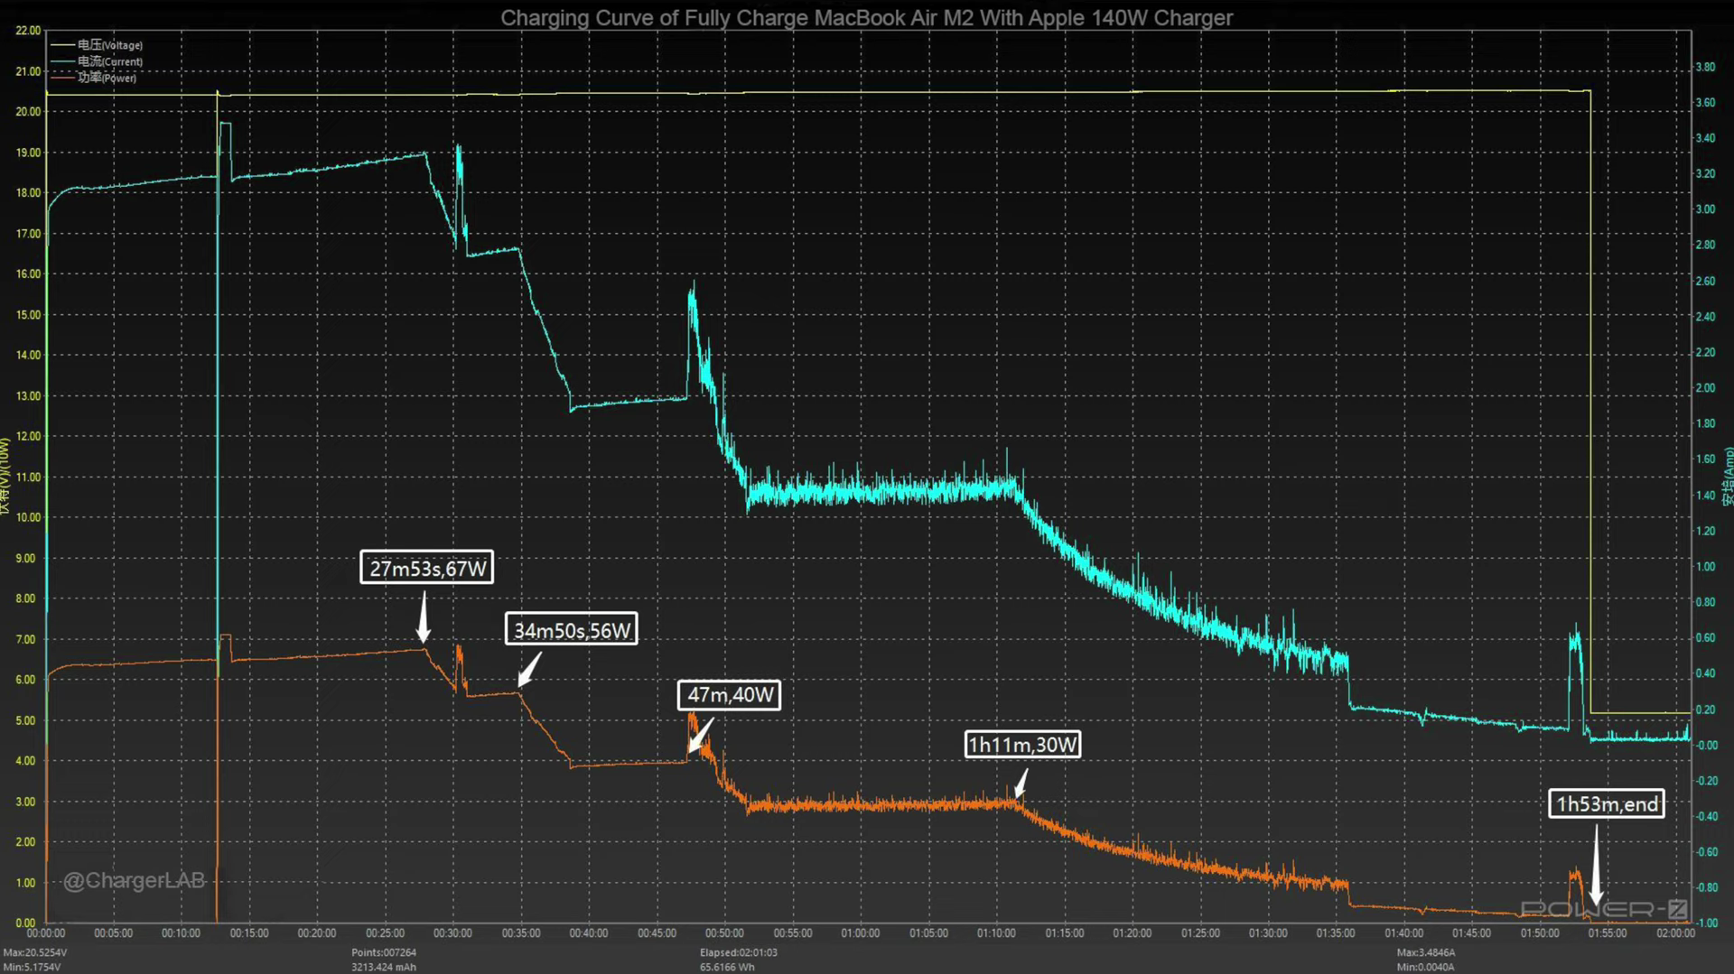Image resolution: width=1734 pixels, height=974 pixels.
Task: Click the -0.80 right amp axis value
Action: 1706,888
